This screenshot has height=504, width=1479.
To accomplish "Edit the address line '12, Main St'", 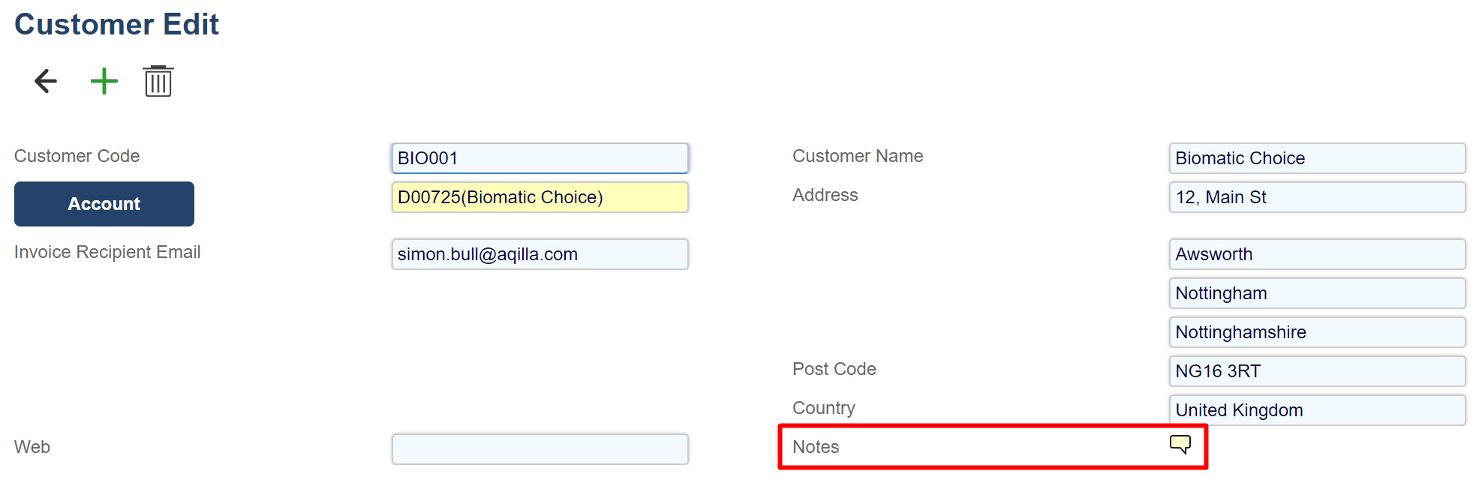I will coord(1317,197).
